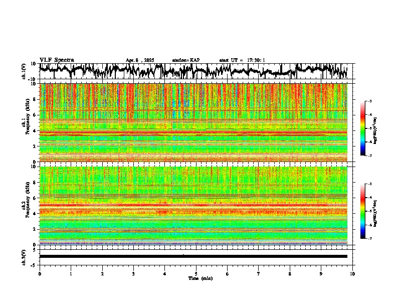
Task: Click the 'Time (min)' axis label
Action: 201,278
